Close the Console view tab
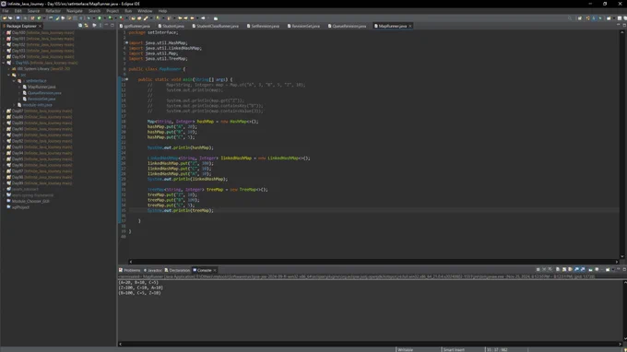This screenshot has width=627, height=352. (x=215, y=270)
